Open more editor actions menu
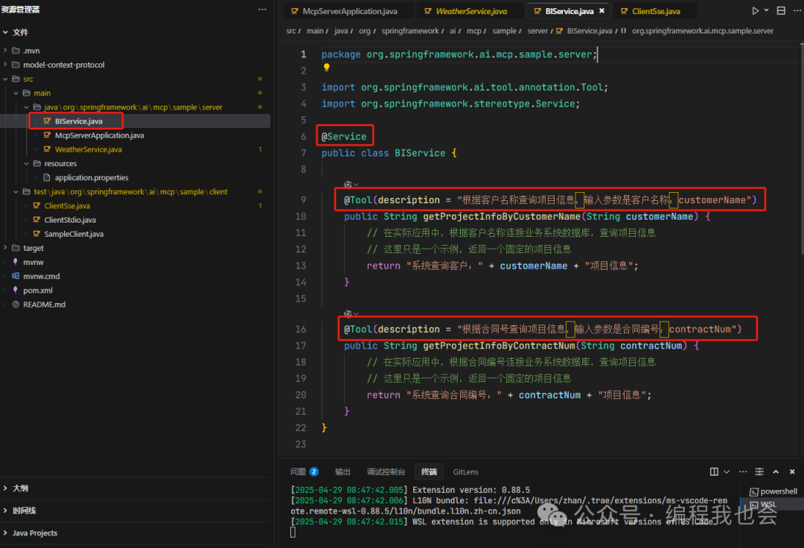 (x=797, y=10)
